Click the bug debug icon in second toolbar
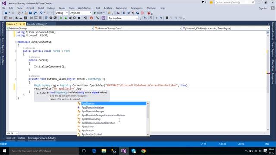Image resolution: width=276 pixels, height=155 pixels. point(70,18)
